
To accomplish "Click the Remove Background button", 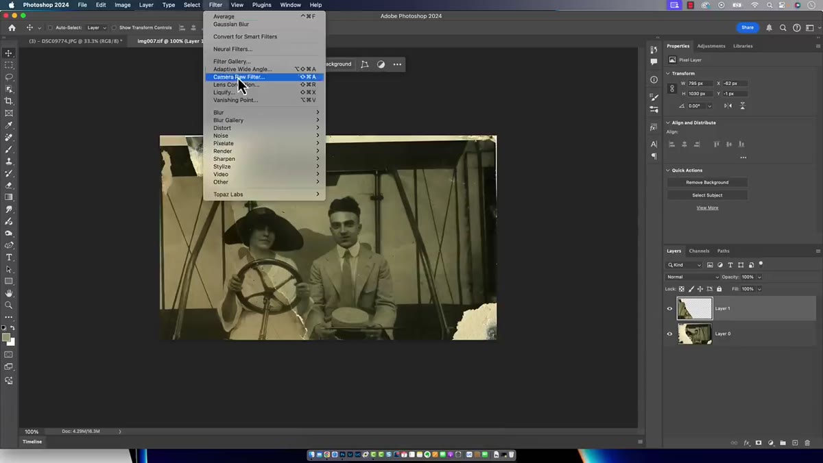I will click(x=707, y=182).
